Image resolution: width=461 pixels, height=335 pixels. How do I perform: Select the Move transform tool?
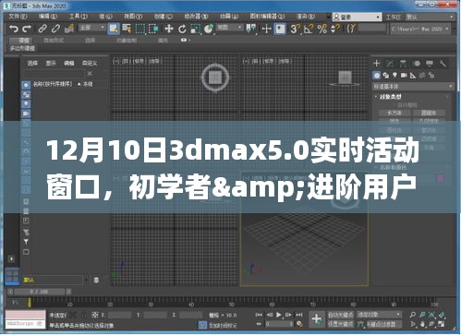point(169,29)
